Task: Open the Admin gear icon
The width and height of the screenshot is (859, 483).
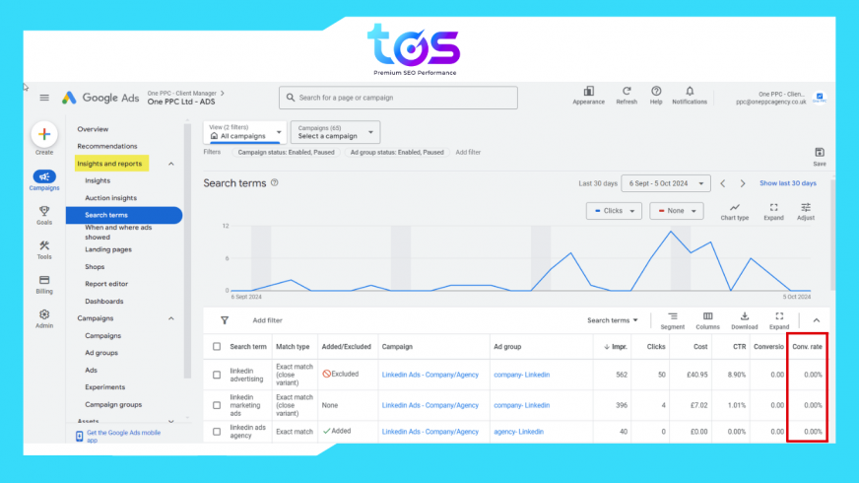Action: tap(44, 314)
